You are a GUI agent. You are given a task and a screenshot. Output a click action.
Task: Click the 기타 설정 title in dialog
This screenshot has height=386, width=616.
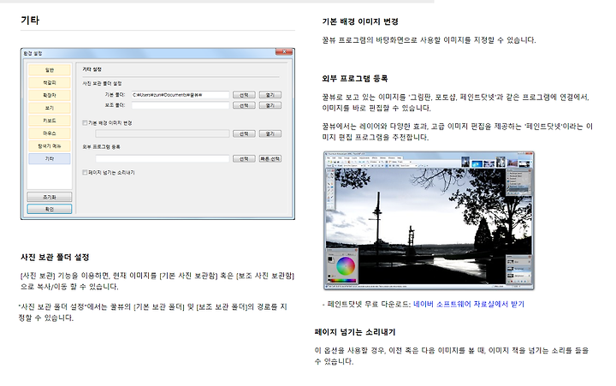(x=92, y=69)
